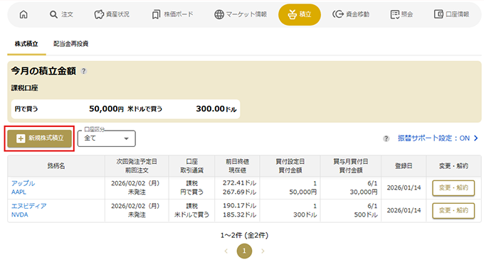Click plus icon on 新規株式積立
The width and height of the screenshot is (484, 262).
tap(21, 138)
